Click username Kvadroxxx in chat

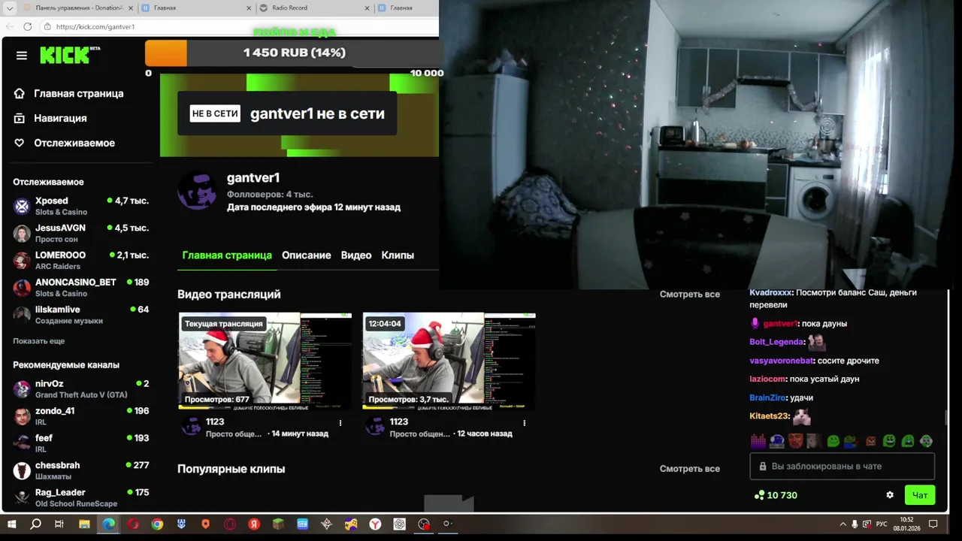(x=771, y=292)
